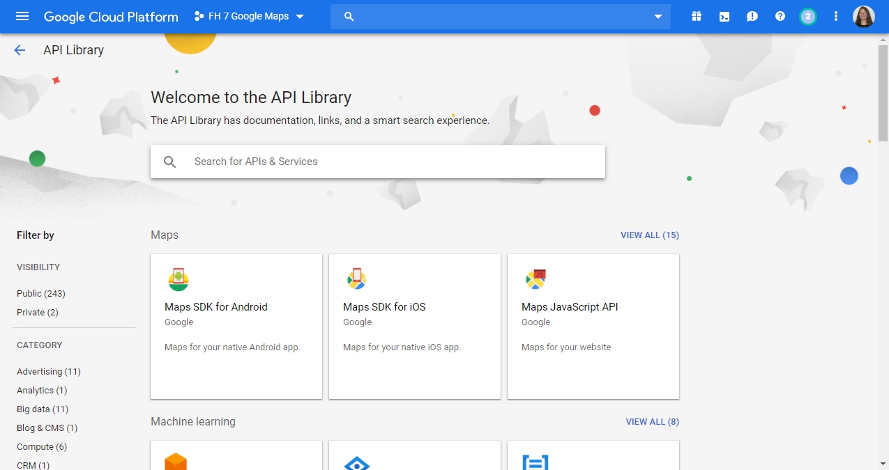Filter by Blog & CMS (1) category
This screenshot has height=470, width=889.
[x=47, y=428]
